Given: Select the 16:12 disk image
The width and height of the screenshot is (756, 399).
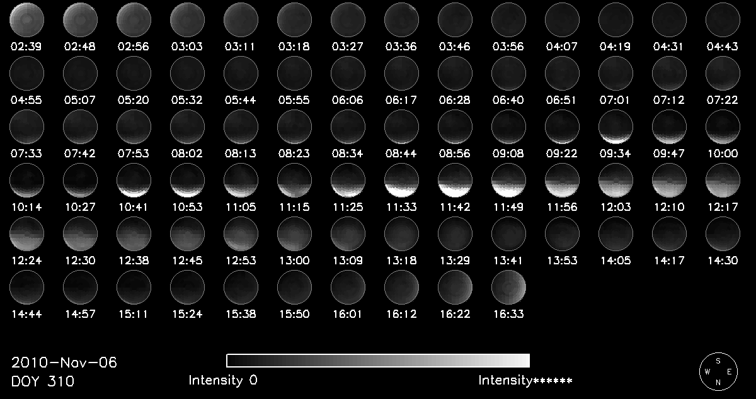Looking at the screenshot, I should click(401, 288).
